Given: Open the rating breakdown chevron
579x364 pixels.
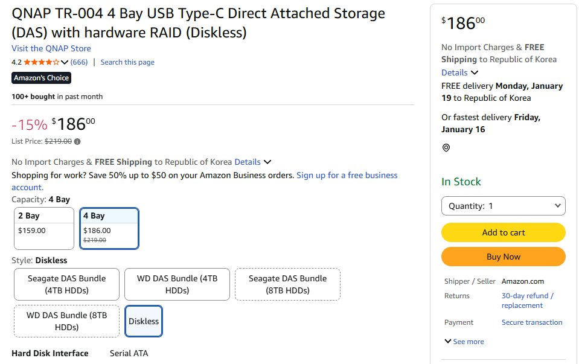Looking at the screenshot, I should pos(65,62).
